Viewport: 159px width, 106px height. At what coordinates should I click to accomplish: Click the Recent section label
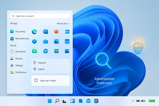[13, 46]
